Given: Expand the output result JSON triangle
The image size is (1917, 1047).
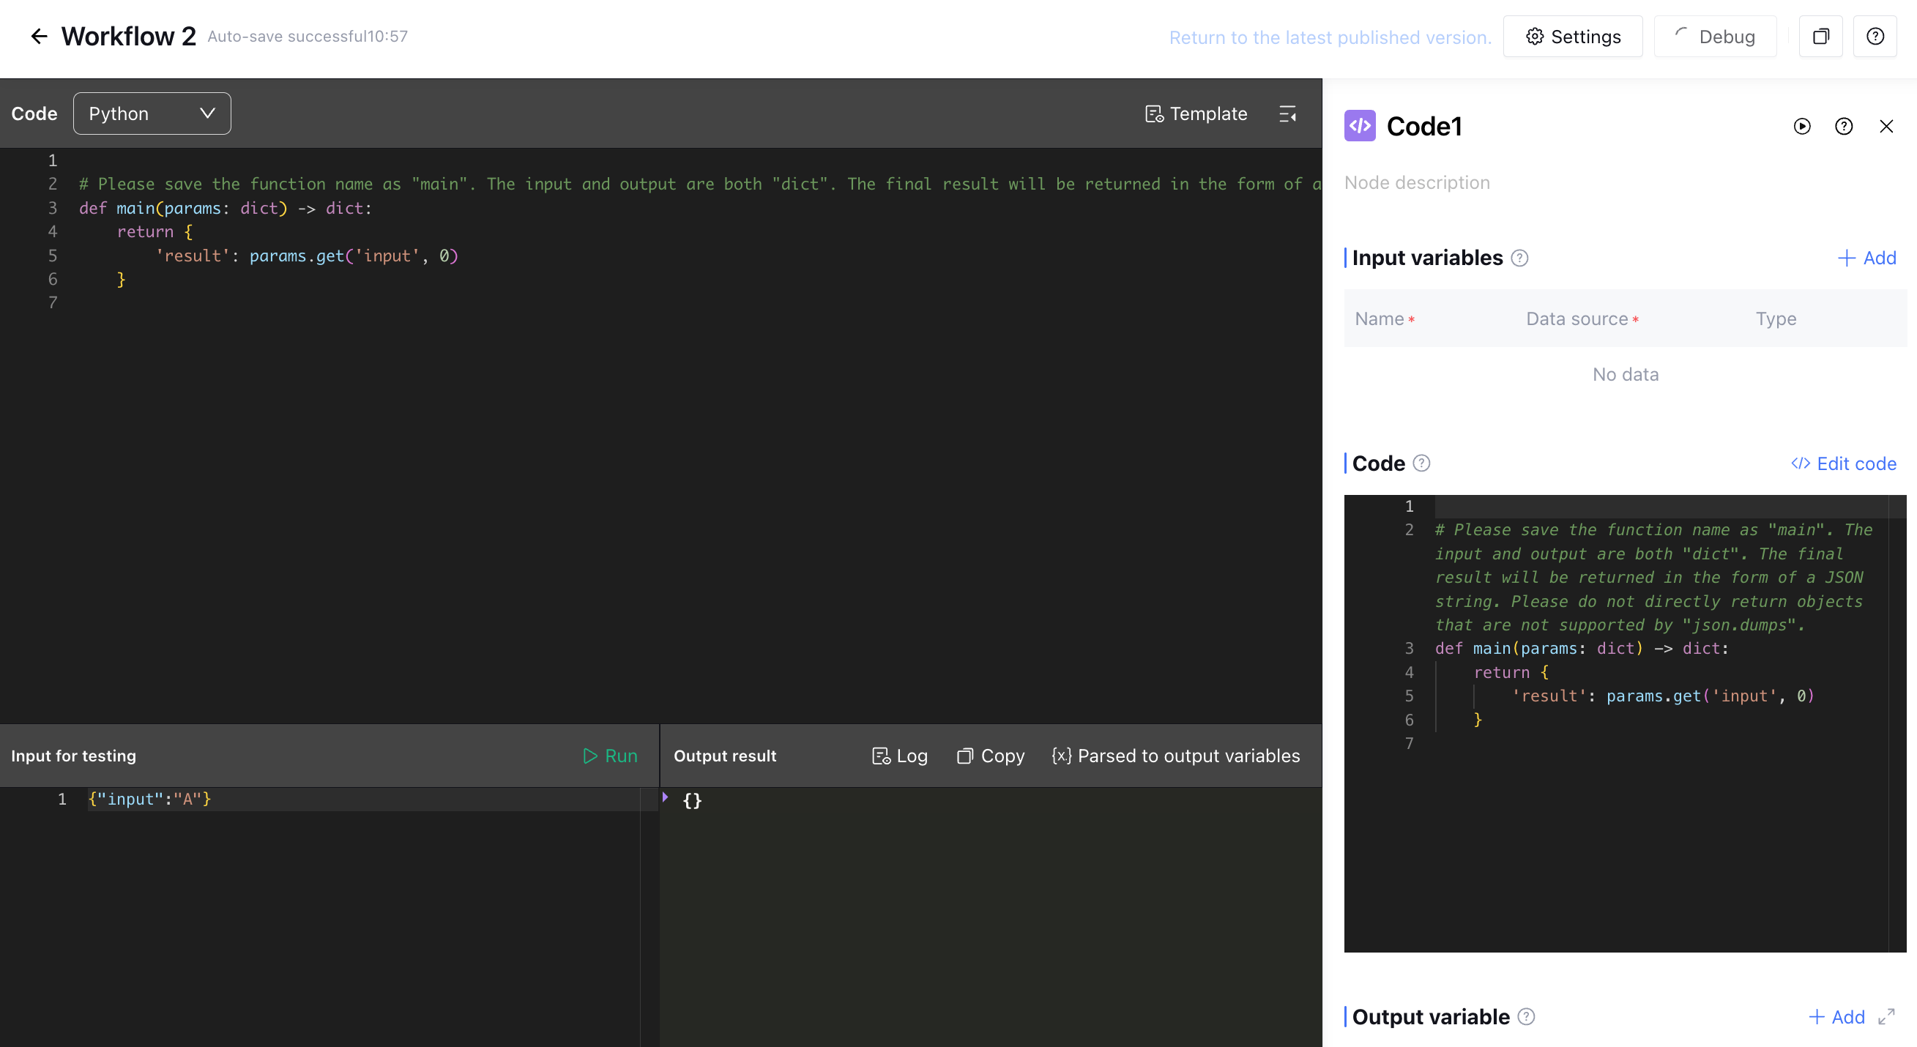Looking at the screenshot, I should [x=666, y=798].
